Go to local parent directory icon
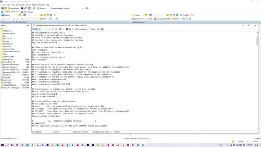 pyautogui.click(x=42, y=15)
